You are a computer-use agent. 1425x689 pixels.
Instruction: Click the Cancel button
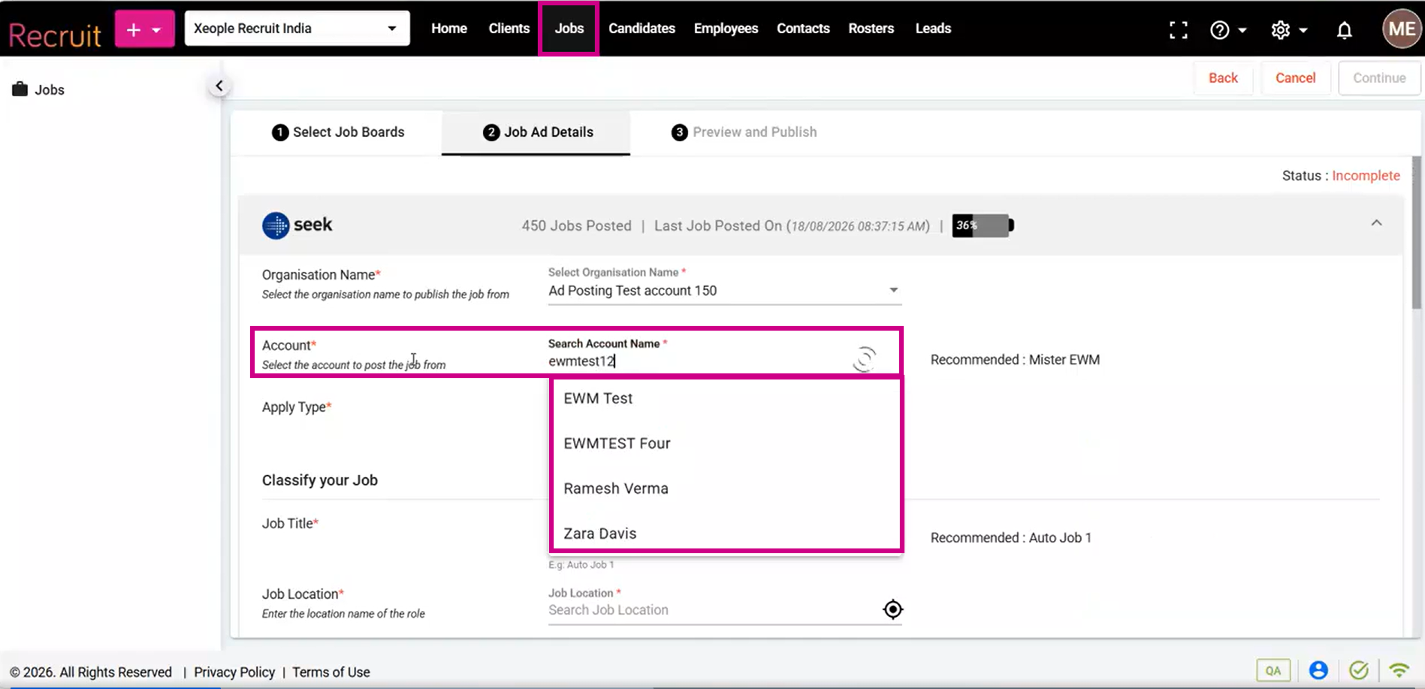pos(1295,78)
